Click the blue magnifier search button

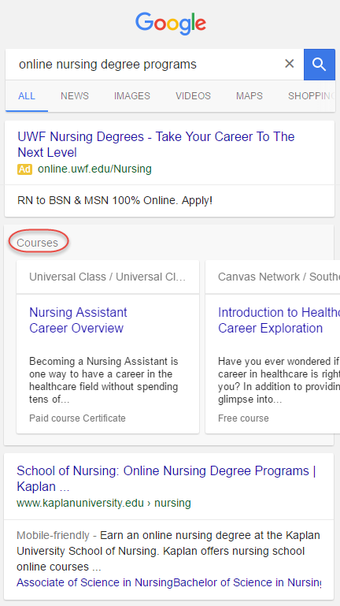[x=320, y=64]
